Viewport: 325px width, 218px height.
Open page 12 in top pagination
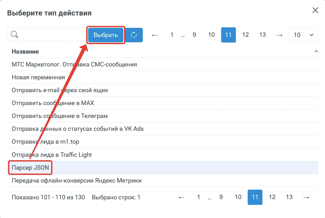coord(246,35)
